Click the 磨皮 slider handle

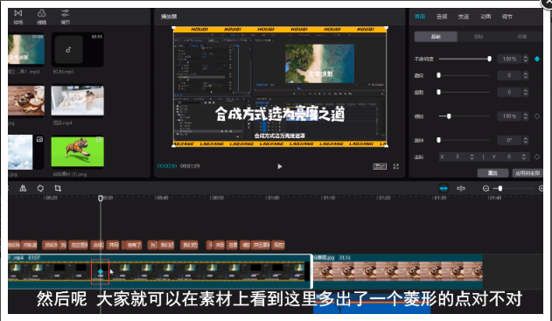click(438, 75)
